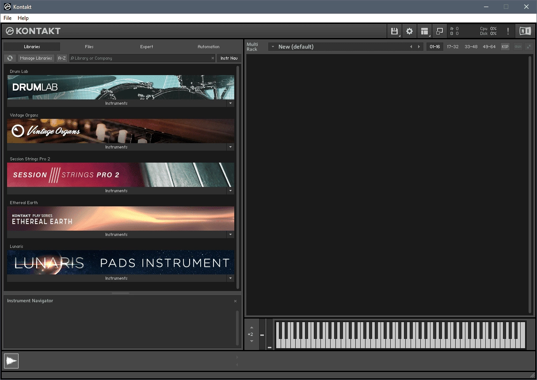The height and width of the screenshot is (380, 537).
Task: Toggle the aux channels display
Action: [x=518, y=46]
